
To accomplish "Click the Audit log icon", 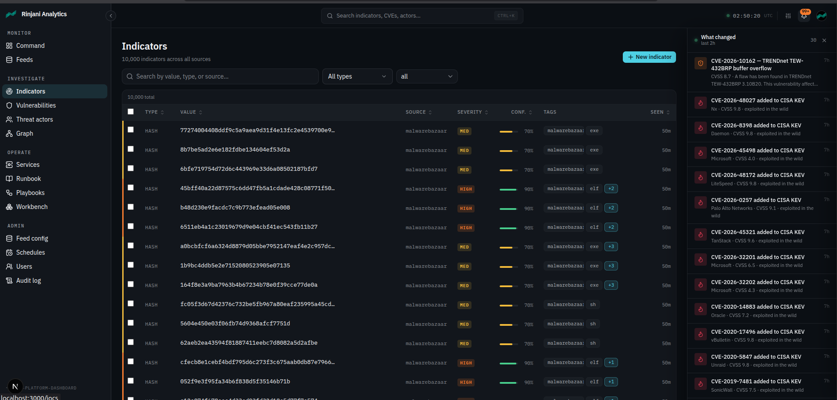I will 9,281.
